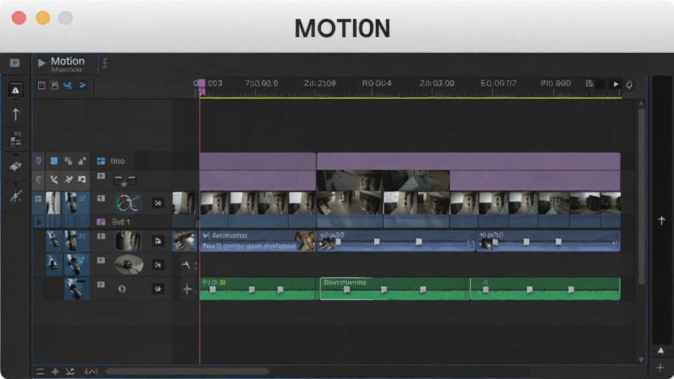Toggle the grid box beside the swirl icon
Viewport: 674px width, 379px height.
(101, 199)
